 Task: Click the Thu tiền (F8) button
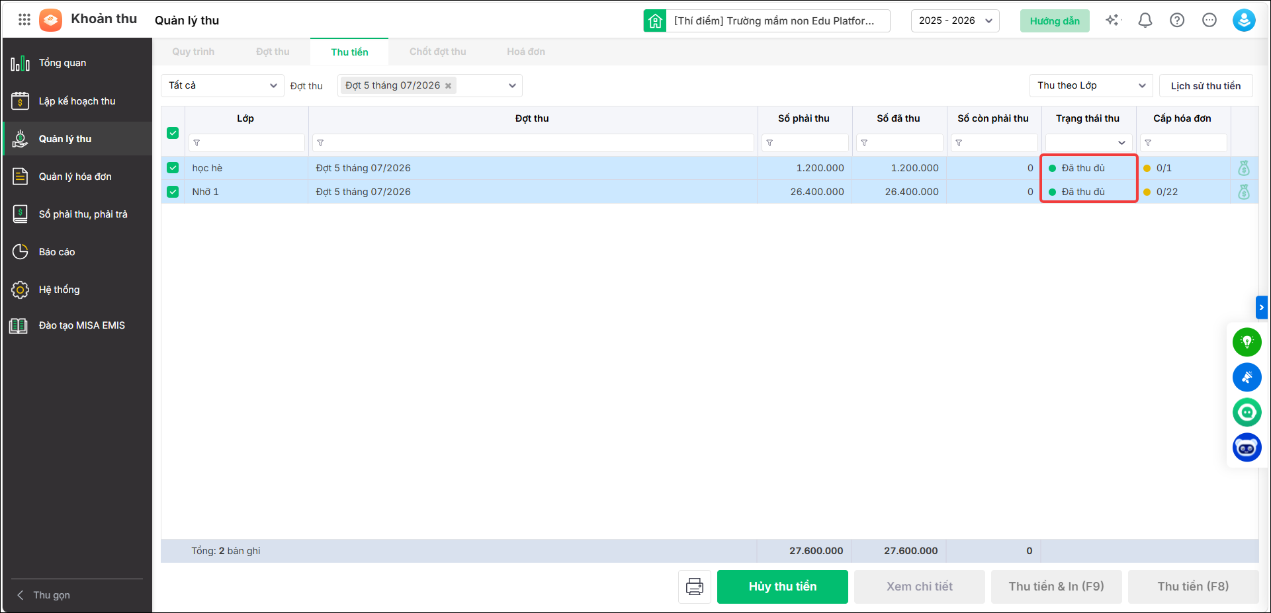click(x=1194, y=587)
